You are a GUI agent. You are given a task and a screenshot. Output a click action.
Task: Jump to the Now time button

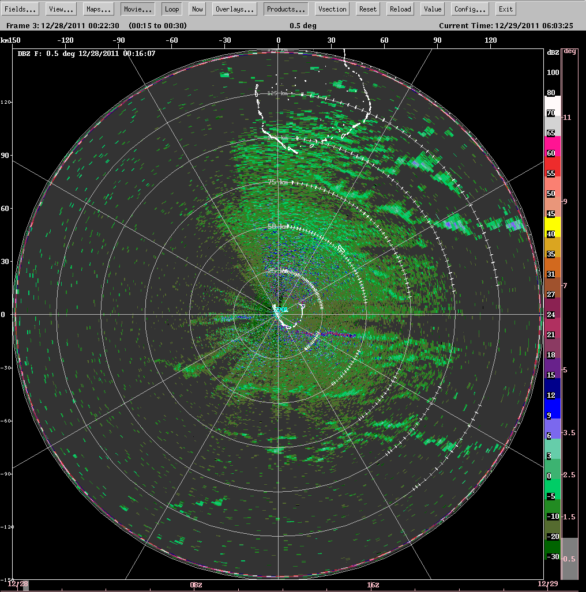coord(197,9)
